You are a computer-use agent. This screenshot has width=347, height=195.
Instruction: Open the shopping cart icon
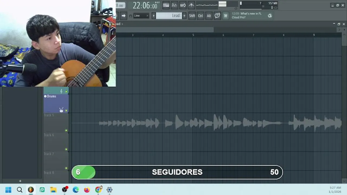pyautogui.click(x=225, y=16)
